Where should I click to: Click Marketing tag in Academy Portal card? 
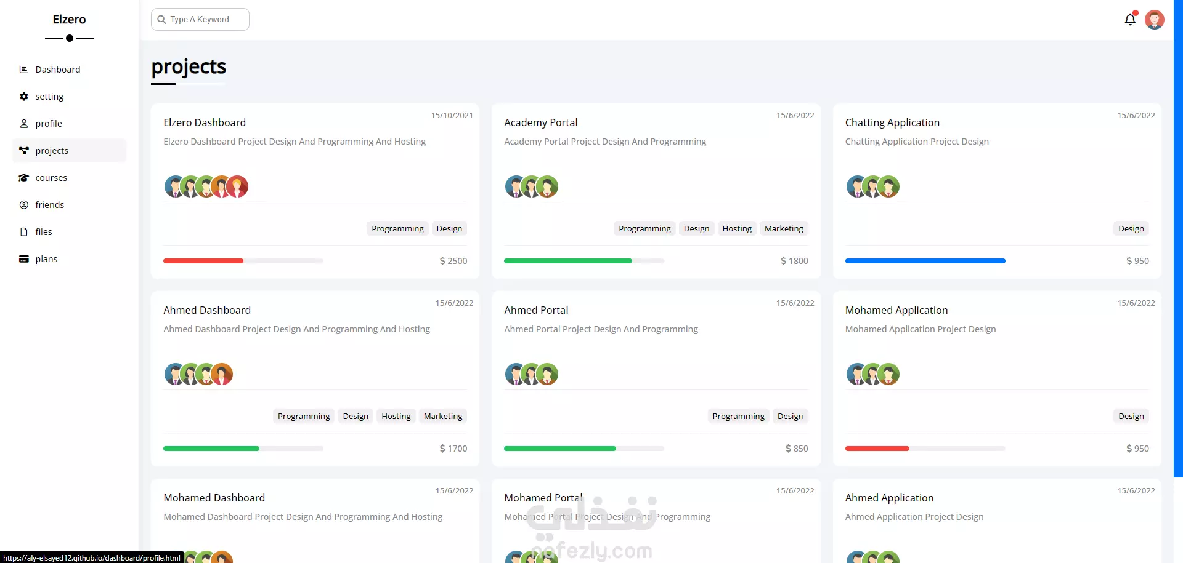784,229
